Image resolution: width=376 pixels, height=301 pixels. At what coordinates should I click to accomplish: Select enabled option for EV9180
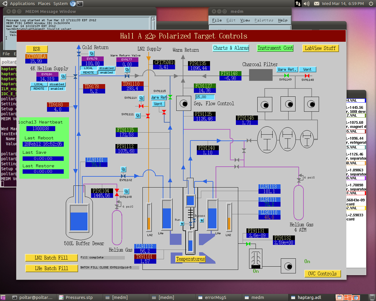57,89
